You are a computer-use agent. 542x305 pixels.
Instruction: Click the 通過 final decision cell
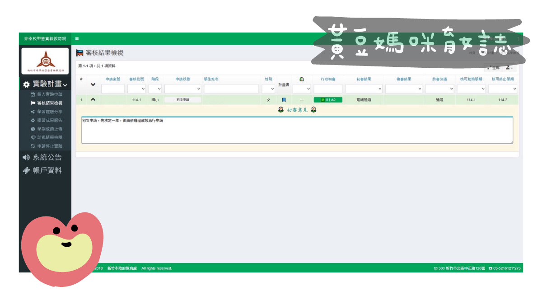439,100
